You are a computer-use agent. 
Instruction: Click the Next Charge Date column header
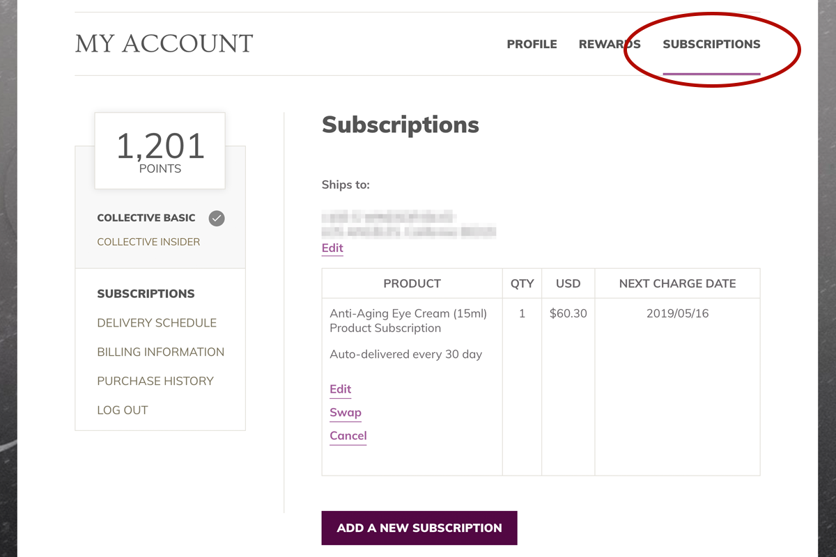tap(677, 283)
